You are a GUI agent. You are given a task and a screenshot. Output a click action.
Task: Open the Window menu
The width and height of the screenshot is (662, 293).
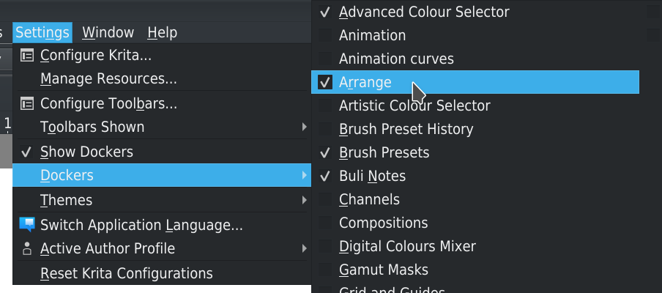(x=108, y=32)
